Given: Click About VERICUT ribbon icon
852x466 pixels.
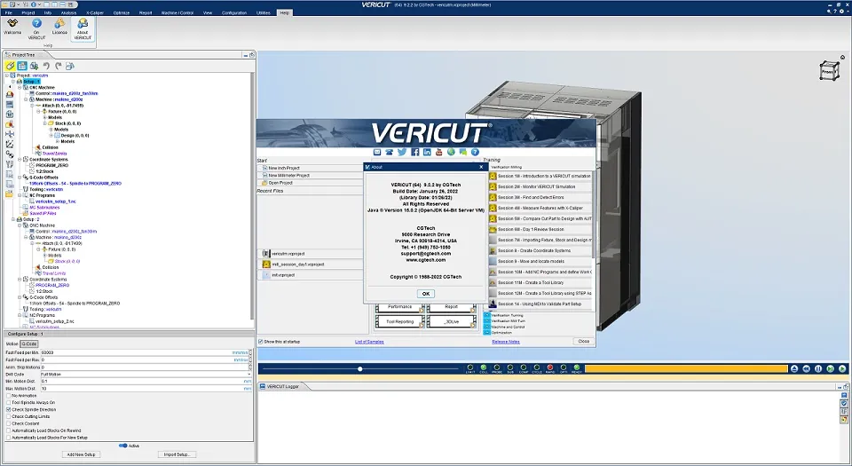Looking at the screenshot, I should pyautogui.click(x=83, y=28).
